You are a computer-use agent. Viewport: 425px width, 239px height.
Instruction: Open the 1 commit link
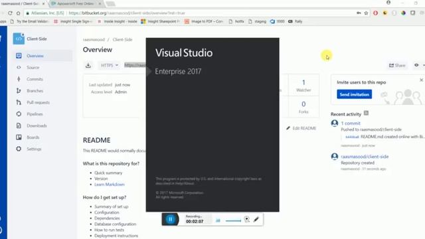click(351, 123)
